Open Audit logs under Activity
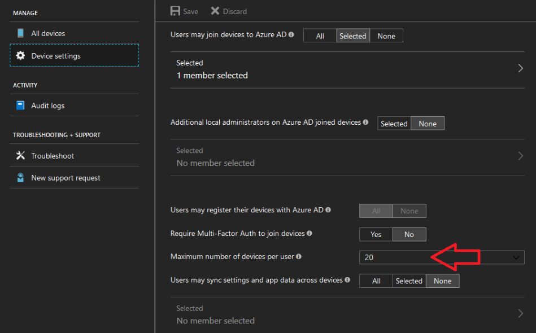 [x=75, y=105]
